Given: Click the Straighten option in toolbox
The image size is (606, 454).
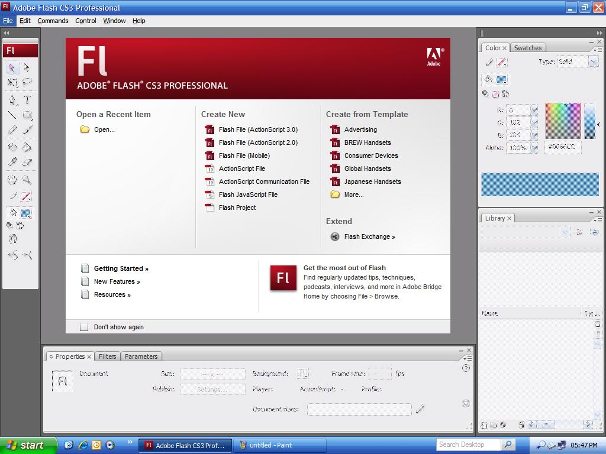Looking at the screenshot, I should coord(27,255).
